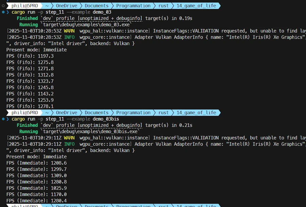Click the INFO label in the 10:29:11Z log
Viewport: 306px width, 207px height.
coord(69,144)
